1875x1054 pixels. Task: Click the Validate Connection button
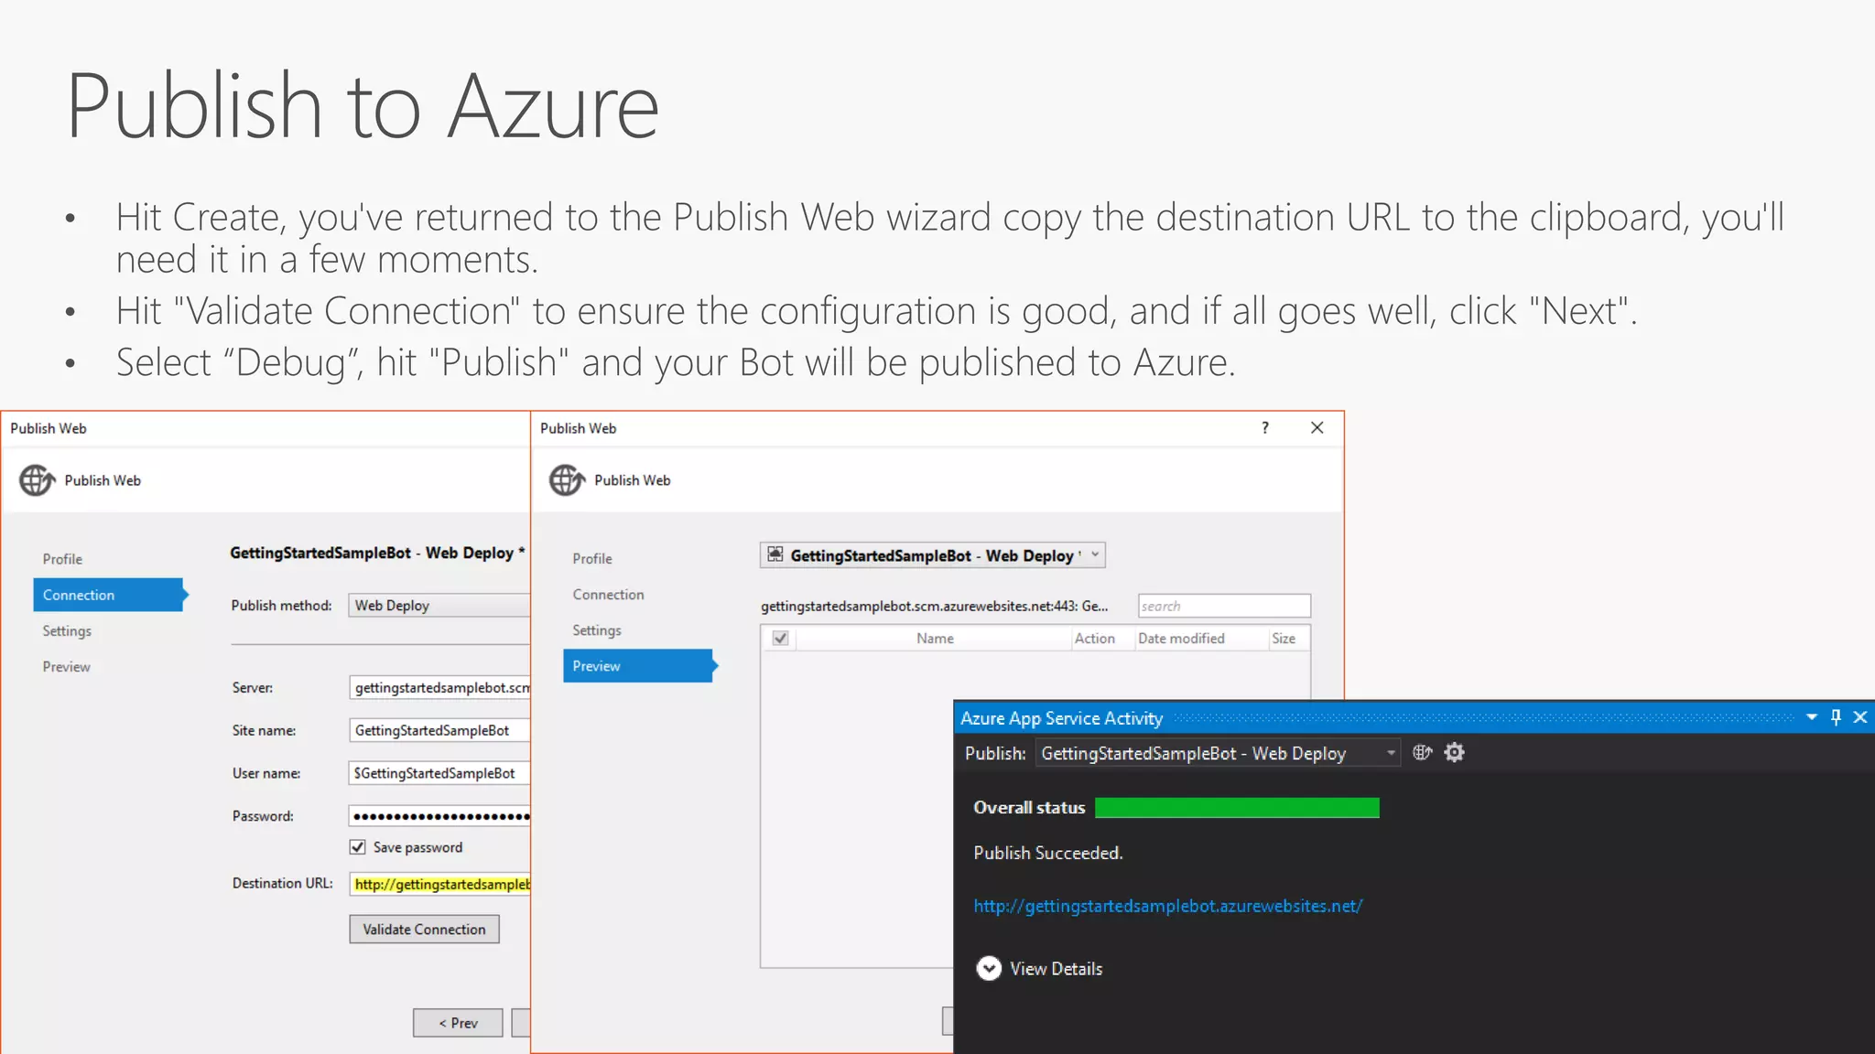424,929
